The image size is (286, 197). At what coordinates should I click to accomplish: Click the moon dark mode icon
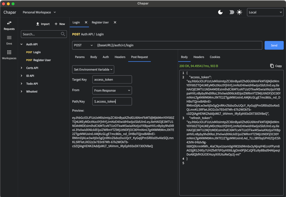point(220,12)
